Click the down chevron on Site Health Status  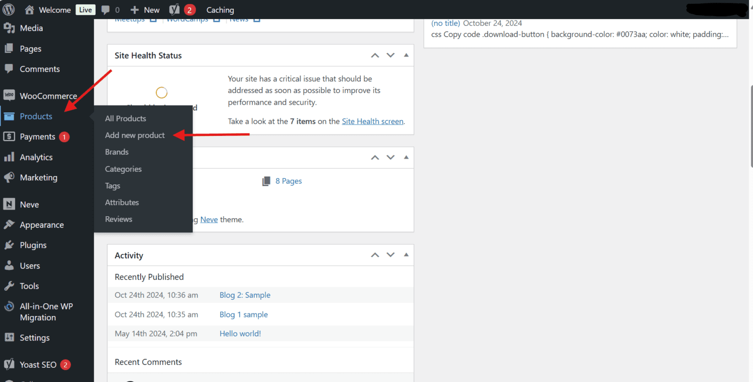tap(390, 55)
